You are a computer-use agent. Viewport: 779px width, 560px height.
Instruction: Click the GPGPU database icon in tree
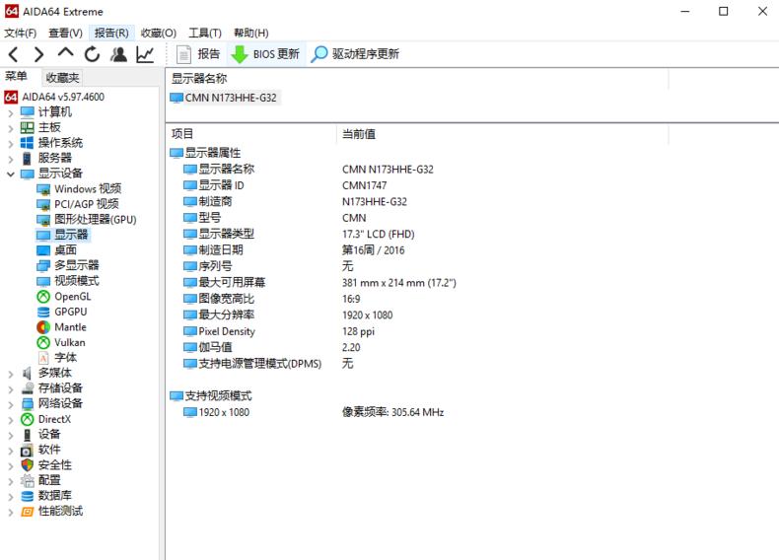(x=43, y=313)
